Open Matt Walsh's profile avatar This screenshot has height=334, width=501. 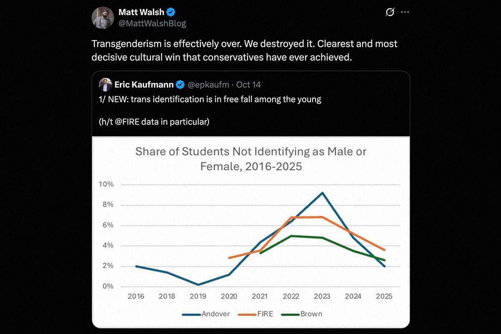pyautogui.click(x=102, y=18)
